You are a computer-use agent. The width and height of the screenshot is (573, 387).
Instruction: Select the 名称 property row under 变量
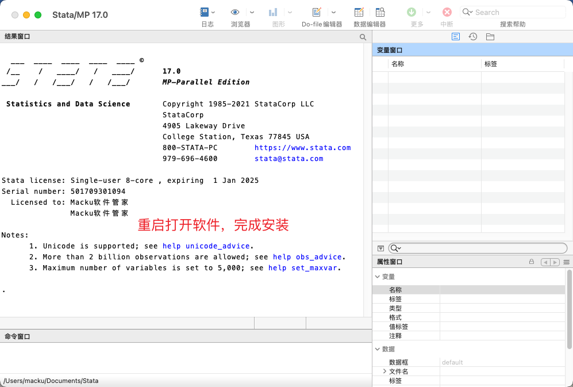click(x=469, y=290)
